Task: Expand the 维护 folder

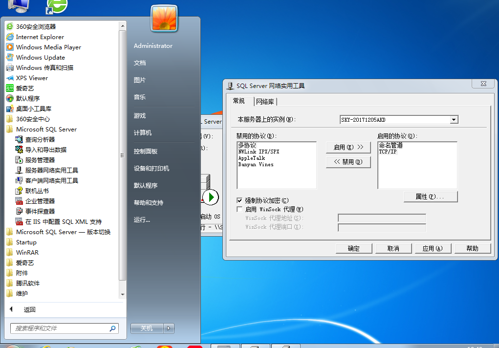Action: pyautogui.click(x=17, y=293)
